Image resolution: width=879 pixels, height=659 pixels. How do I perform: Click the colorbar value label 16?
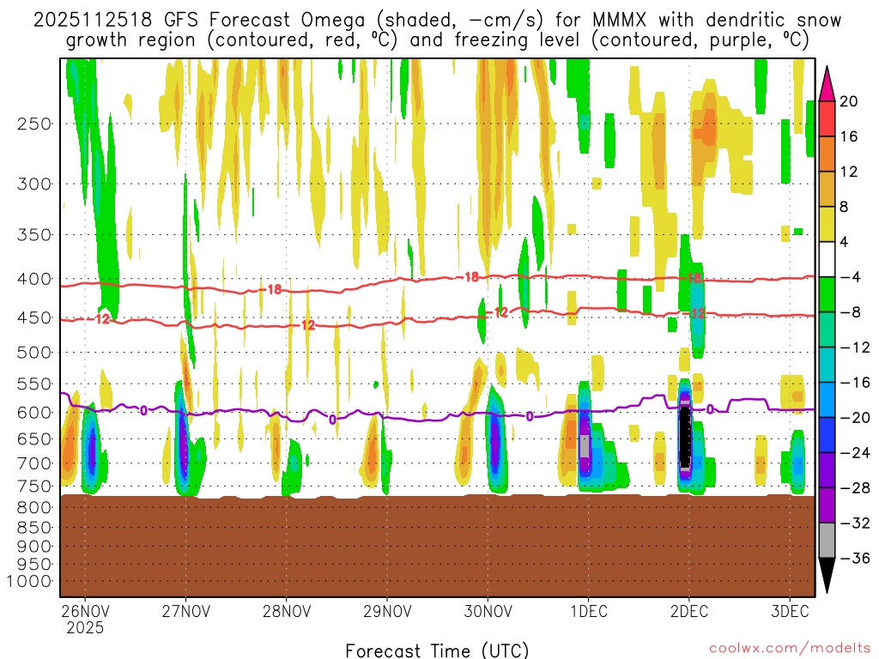click(849, 136)
